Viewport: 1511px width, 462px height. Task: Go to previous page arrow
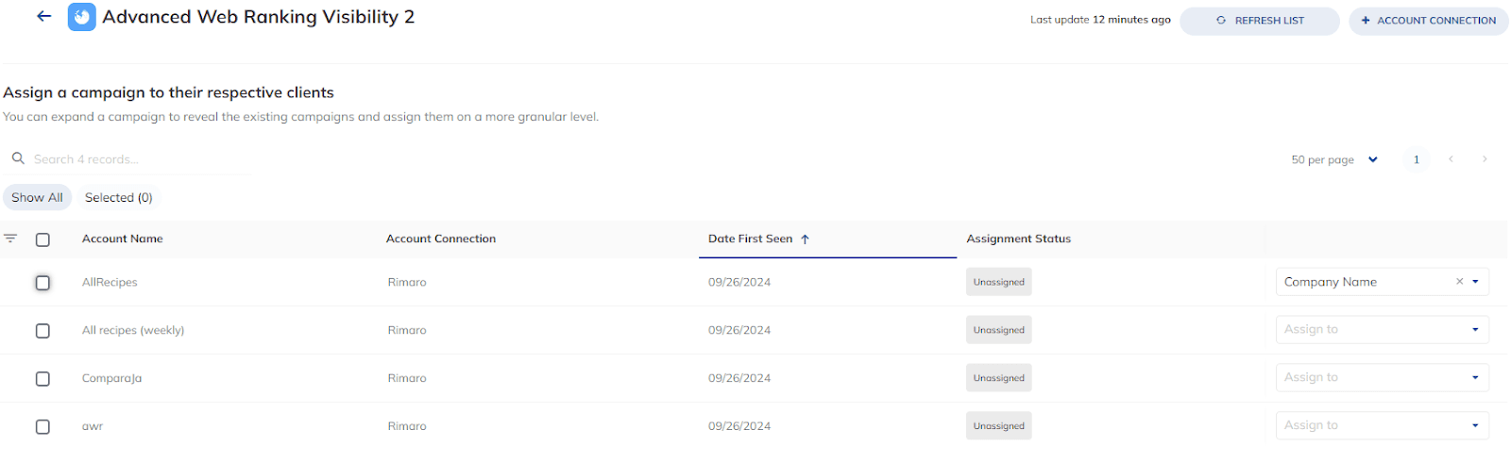click(1452, 159)
